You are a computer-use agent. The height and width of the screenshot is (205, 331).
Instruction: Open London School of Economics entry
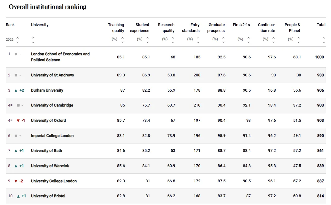click(x=60, y=57)
